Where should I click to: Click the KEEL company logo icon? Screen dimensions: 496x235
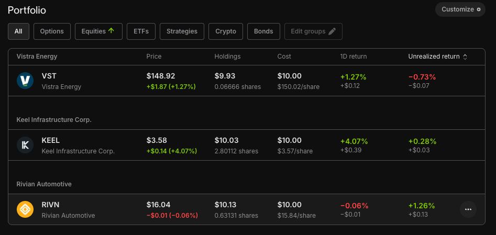pyautogui.click(x=25, y=145)
